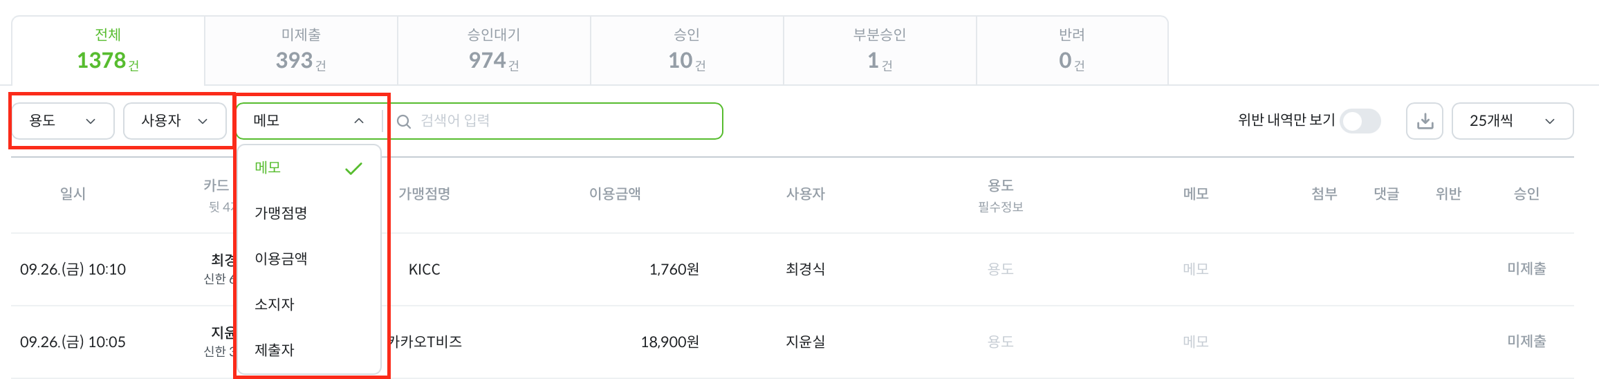
Task: Collapse the 메모 search type dropdown
Action: [x=308, y=121]
